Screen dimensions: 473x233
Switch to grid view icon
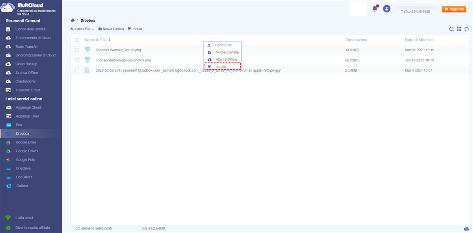tap(459, 29)
